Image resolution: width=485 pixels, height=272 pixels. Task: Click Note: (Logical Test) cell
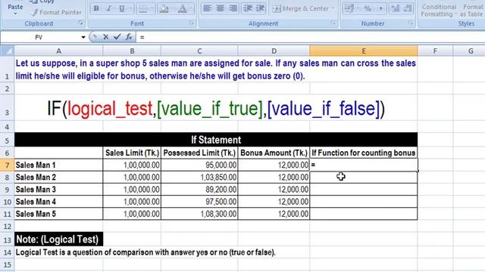(x=58, y=240)
